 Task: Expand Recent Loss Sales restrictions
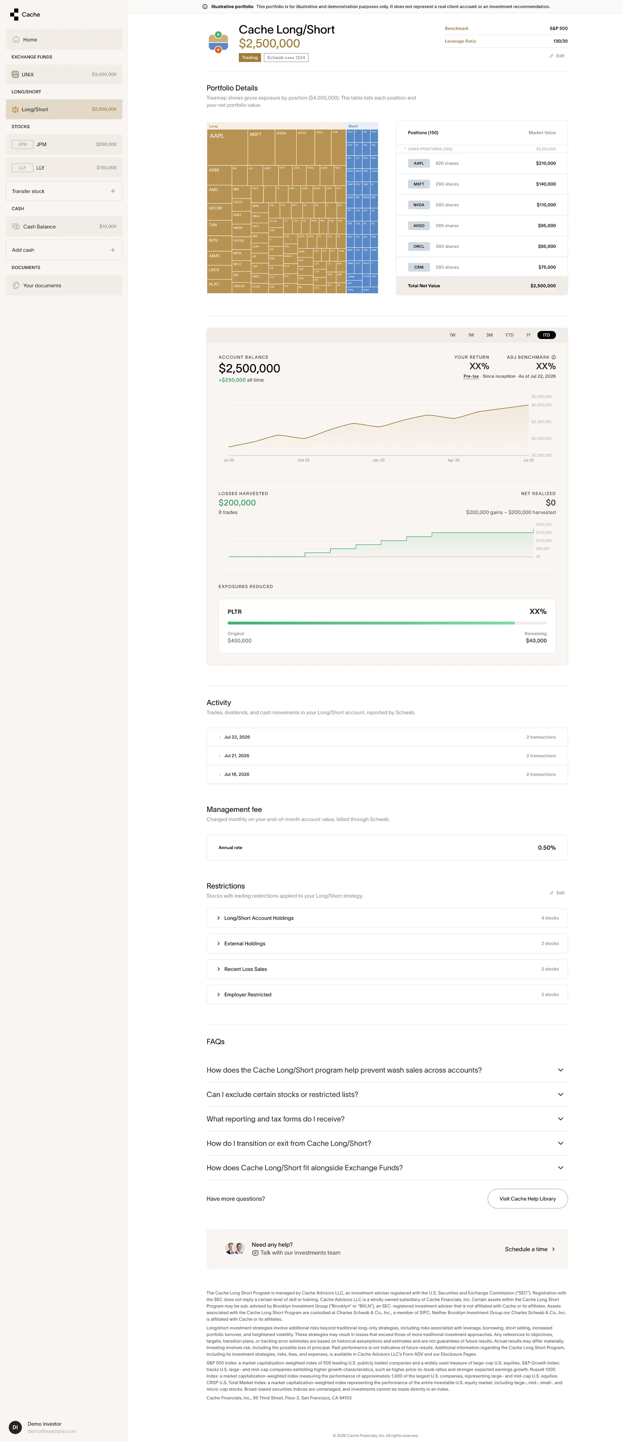pos(387,969)
